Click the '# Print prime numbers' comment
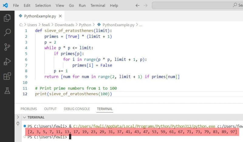 [x=76, y=88]
